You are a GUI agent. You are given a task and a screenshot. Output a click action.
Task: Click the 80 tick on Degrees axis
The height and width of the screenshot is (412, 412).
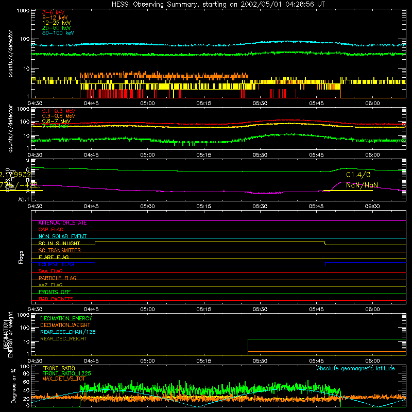[x=26, y=373]
